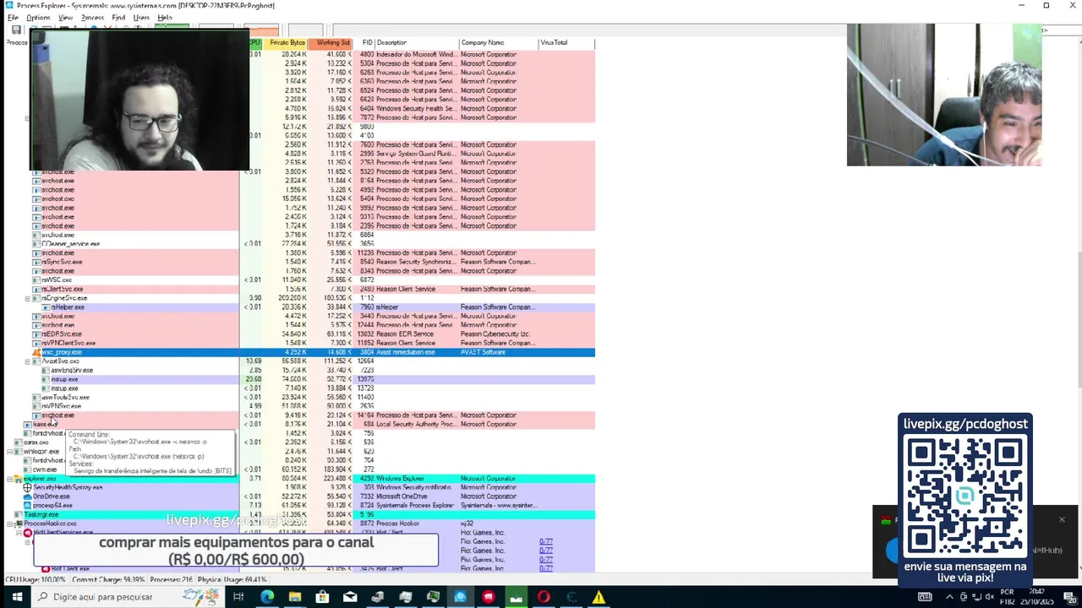This screenshot has height=608, width=1082.
Task: Click the taskbar clock and date
Action: 1035,597
